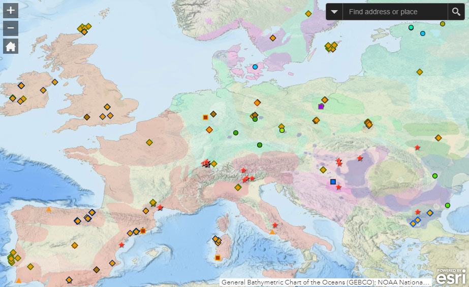The height and width of the screenshot is (287, 469).
Task: Select the red star marker in Ukraine
Action: tap(417, 148)
